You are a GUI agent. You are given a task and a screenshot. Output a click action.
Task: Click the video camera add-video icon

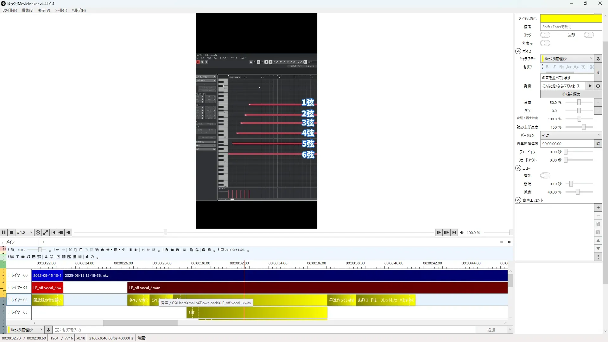[x=23, y=257]
